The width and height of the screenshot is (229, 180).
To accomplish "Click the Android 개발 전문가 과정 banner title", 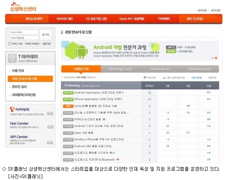I will click(120, 47).
